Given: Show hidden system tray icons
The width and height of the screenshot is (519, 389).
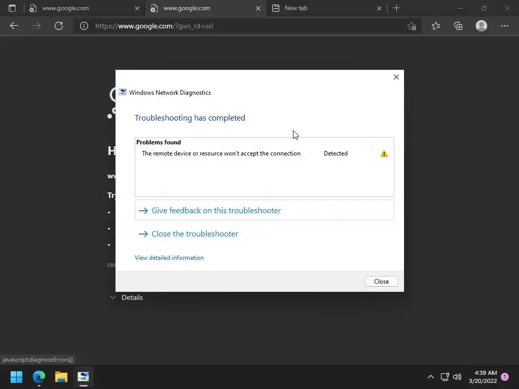Looking at the screenshot, I should tap(431, 377).
